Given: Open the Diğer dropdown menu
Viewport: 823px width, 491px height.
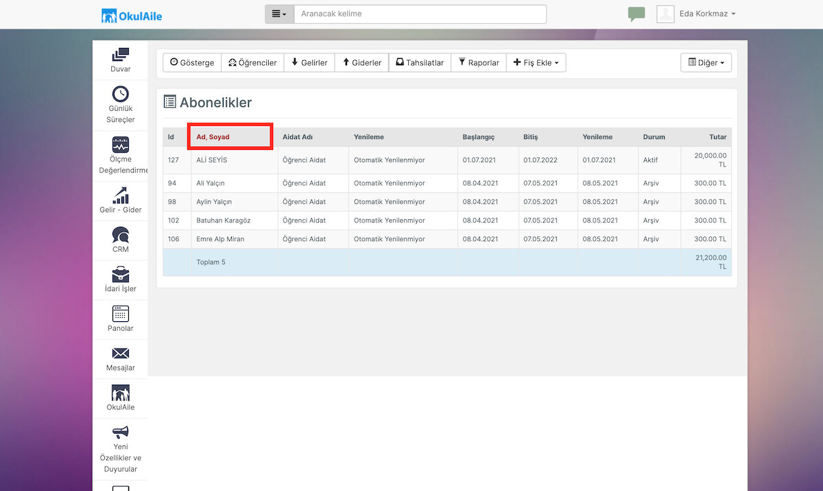Looking at the screenshot, I should pos(706,62).
